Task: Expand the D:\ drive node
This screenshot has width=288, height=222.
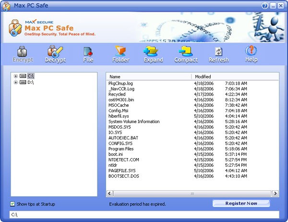Action: click(x=16, y=82)
